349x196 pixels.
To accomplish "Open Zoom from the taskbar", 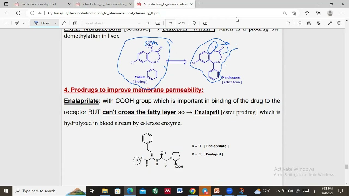I will tap(229, 191).
